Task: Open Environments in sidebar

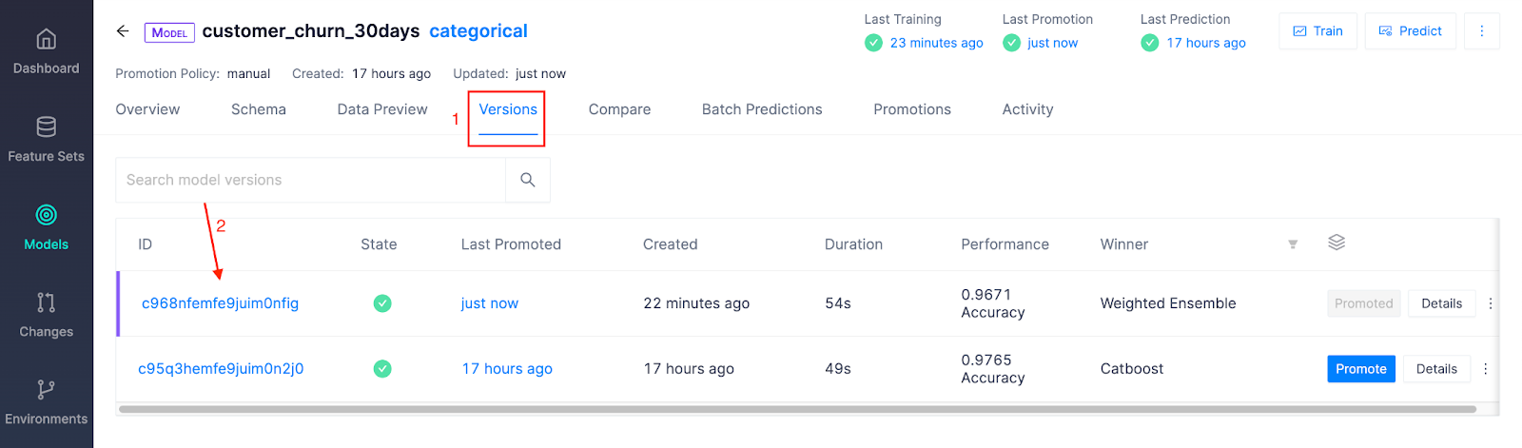Action: click(46, 402)
